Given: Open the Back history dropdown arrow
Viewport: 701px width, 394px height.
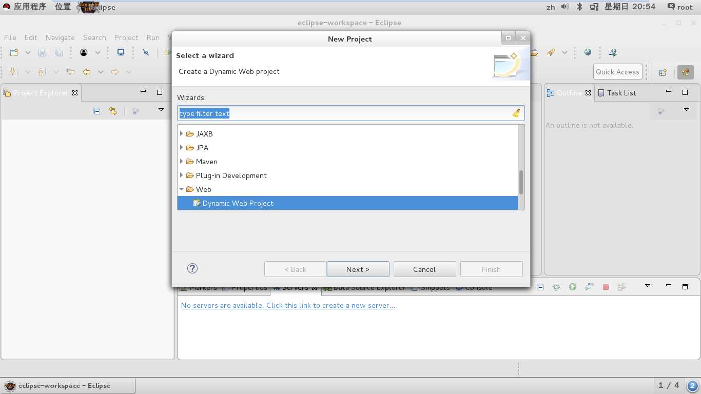Looking at the screenshot, I should (x=101, y=72).
